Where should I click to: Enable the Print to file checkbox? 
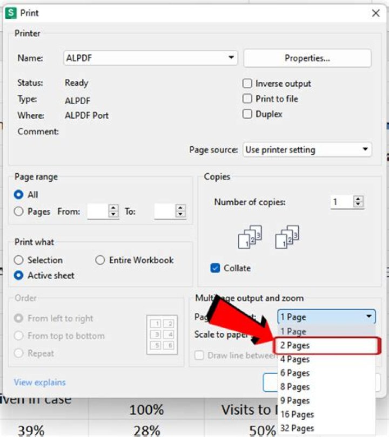tap(247, 99)
